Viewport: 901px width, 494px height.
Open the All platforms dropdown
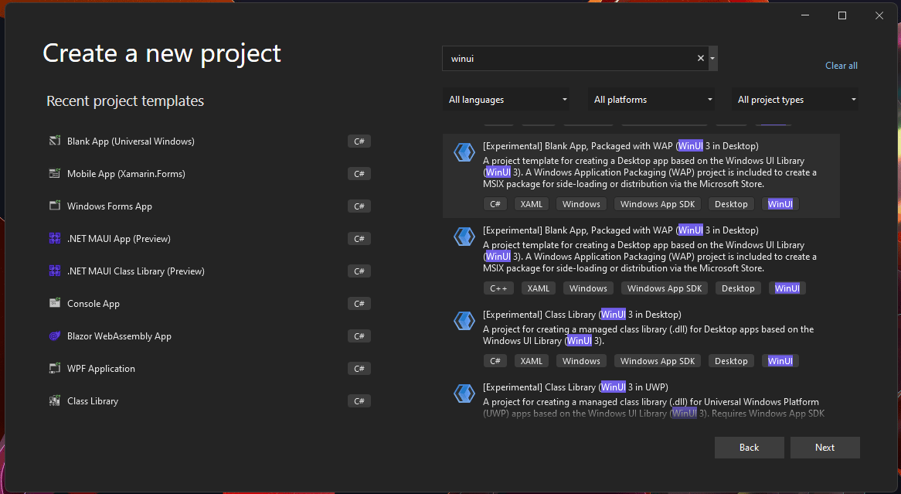[x=651, y=100]
